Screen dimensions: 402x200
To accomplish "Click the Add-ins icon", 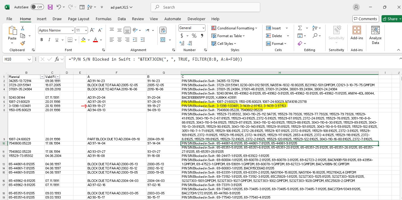I will click(x=357, y=33).
